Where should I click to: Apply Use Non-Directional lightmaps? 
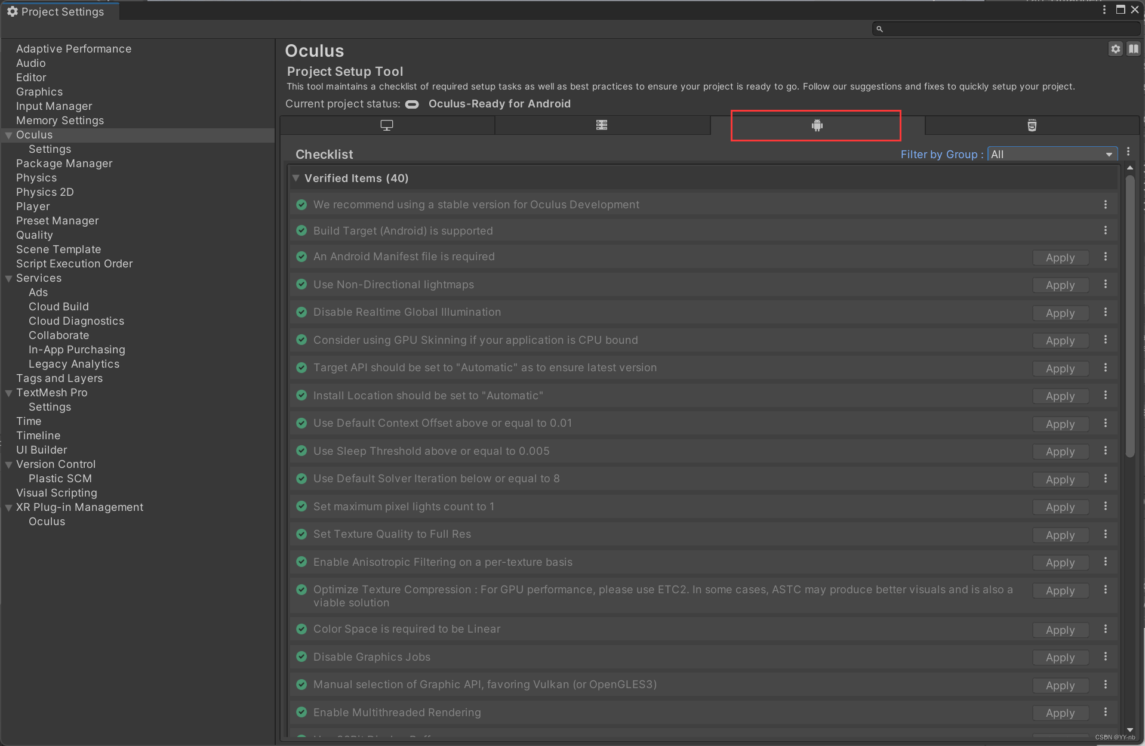pyautogui.click(x=1060, y=285)
